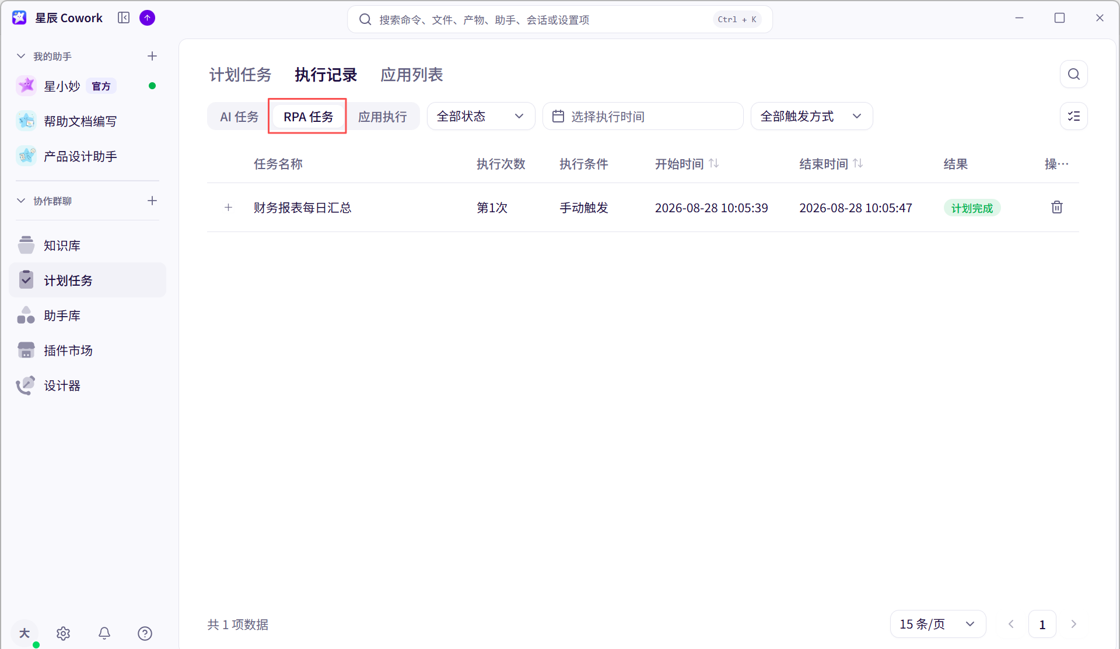Image resolution: width=1120 pixels, height=649 pixels.
Task: Click the search magnifier button near the tabs
Action: [x=1073, y=74]
